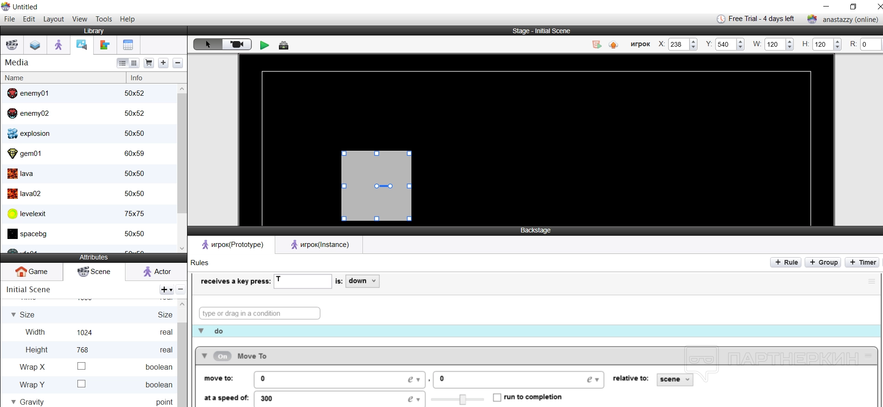883x407 pixels.
Task: Click the plus button to add media
Action: (x=163, y=63)
